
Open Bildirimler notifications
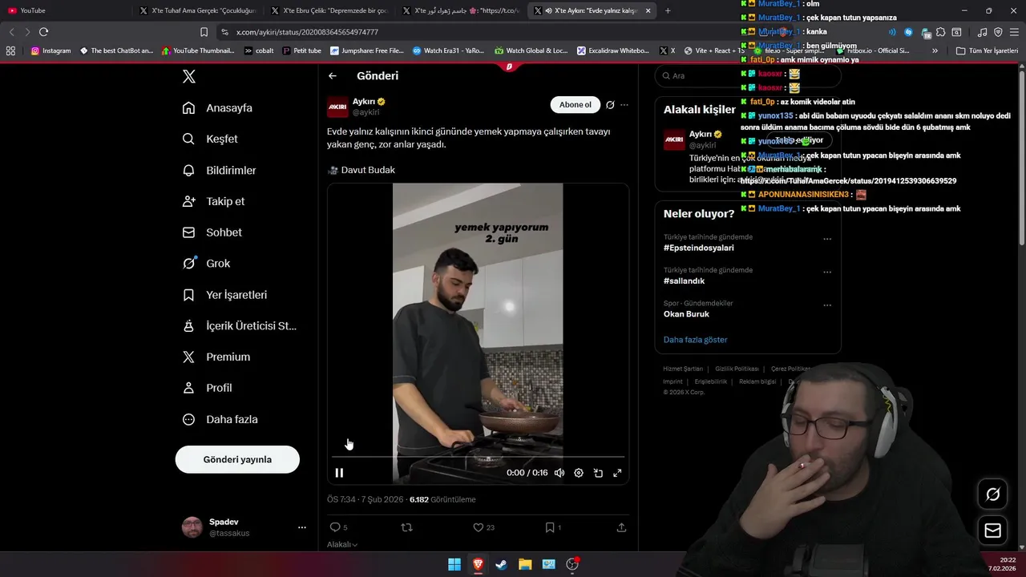(220, 170)
